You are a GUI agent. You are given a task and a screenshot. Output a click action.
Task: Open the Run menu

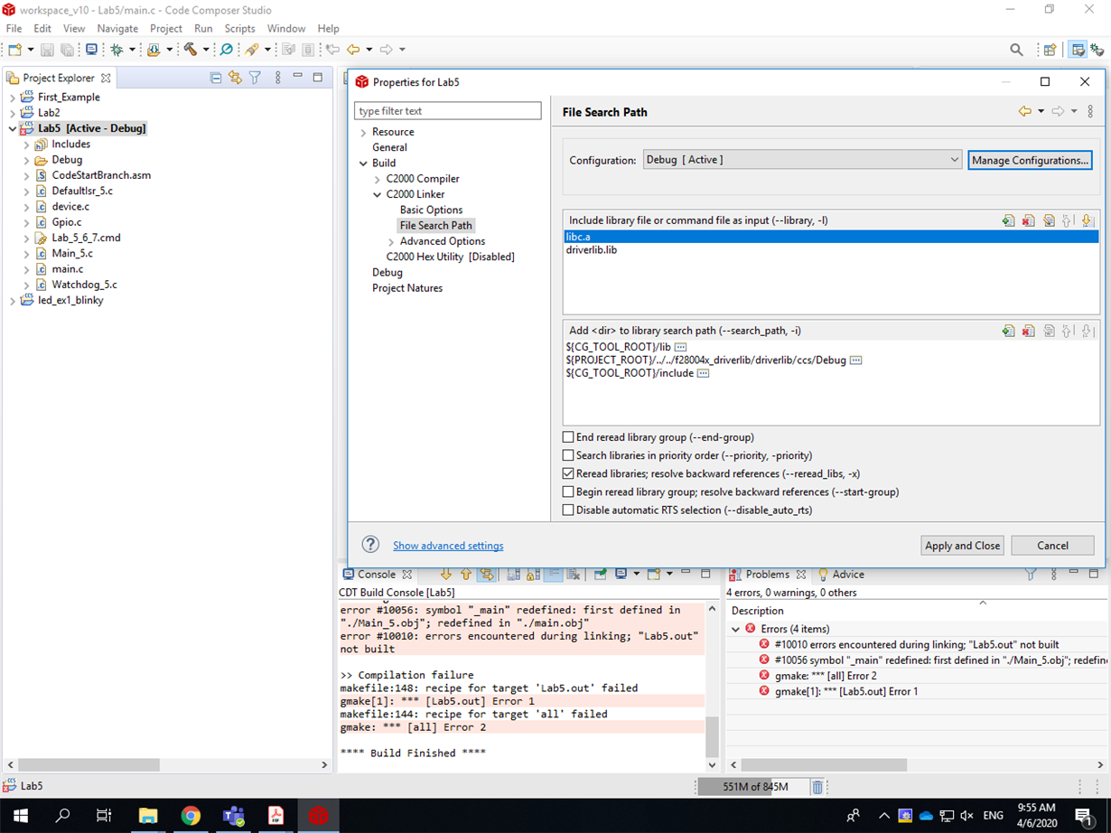pos(203,28)
